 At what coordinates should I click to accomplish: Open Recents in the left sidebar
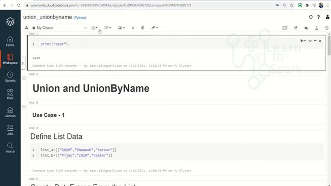pyautogui.click(x=10, y=77)
